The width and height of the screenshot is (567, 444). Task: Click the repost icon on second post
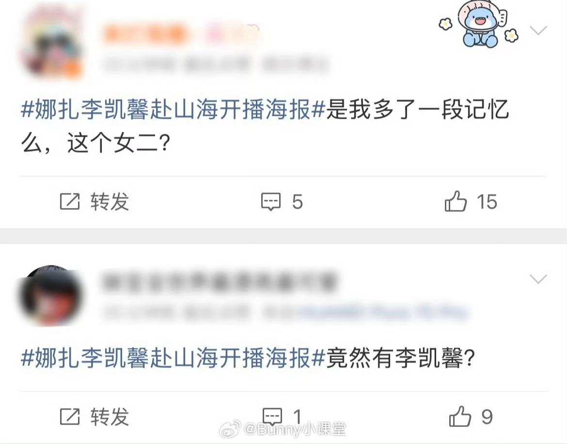[69, 416]
